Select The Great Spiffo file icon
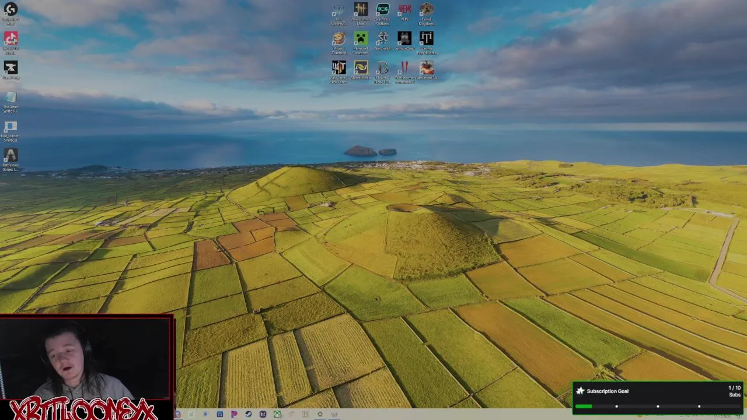Viewport: 747px width, 420px height. [x=11, y=101]
